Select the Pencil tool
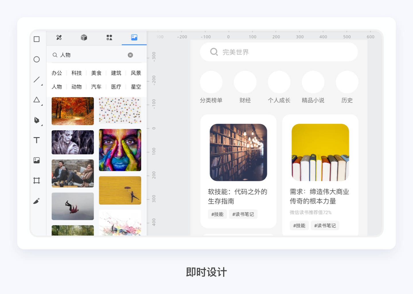Image resolution: width=413 pixels, height=294 pixels. tap(36, 201)
